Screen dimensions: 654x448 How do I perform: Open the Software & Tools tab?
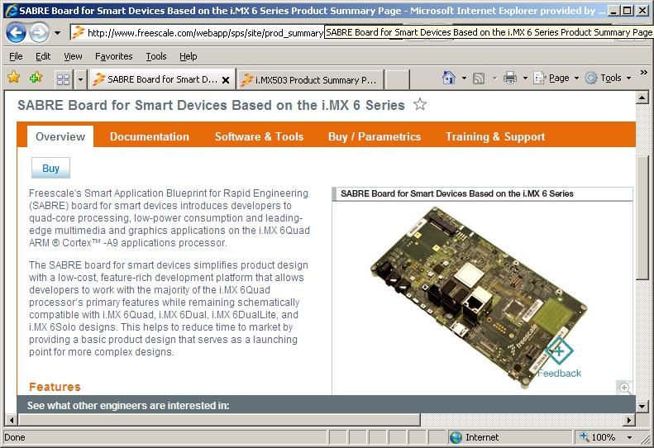coord(259,136)
